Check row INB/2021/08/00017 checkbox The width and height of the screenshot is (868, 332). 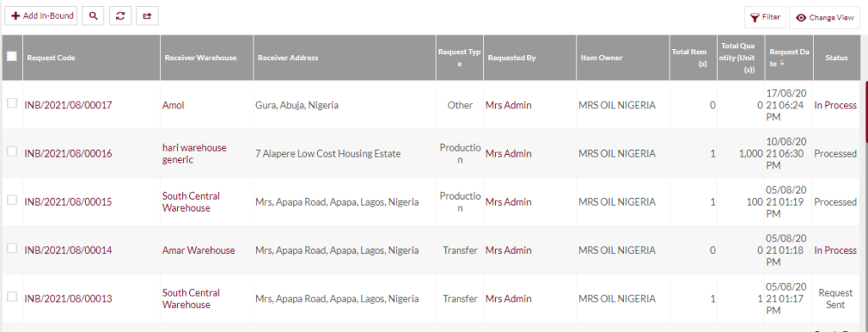[x=12, y=103]
